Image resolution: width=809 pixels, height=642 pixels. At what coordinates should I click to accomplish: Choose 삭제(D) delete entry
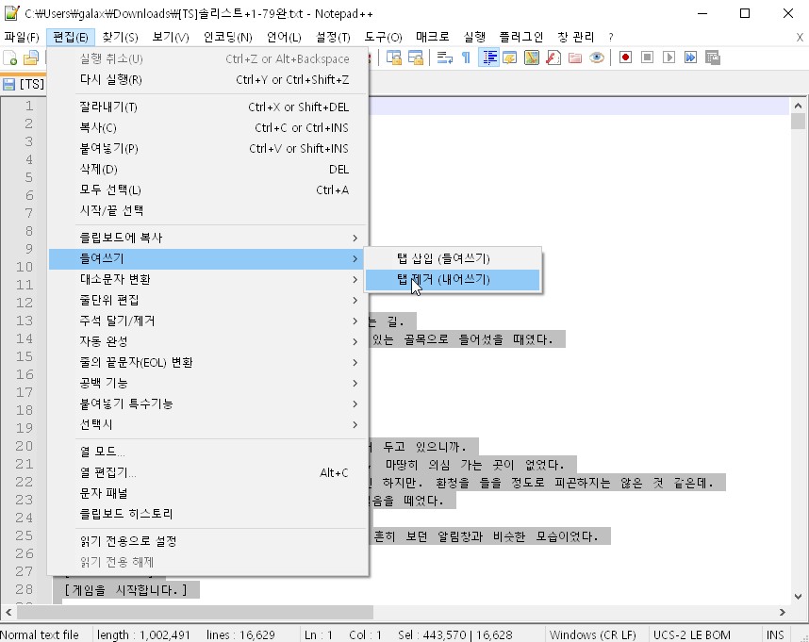207,169
